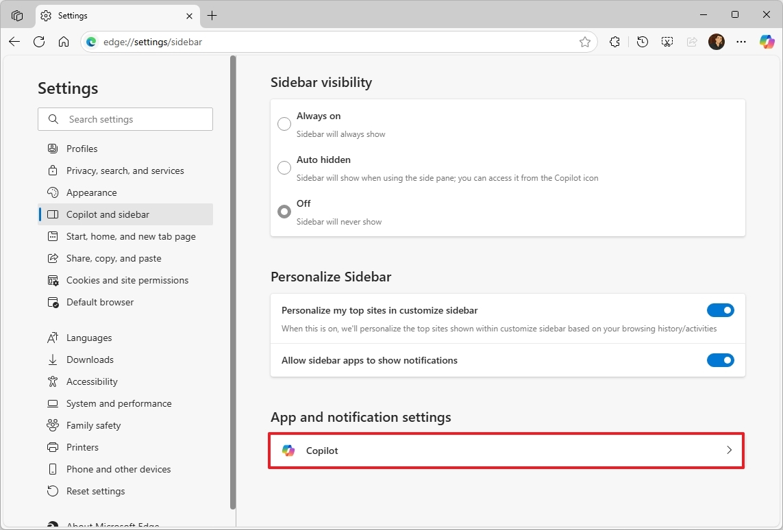Open the Browser essentials icon
This screenshot has width=783, height=530.
pos(614,42)
